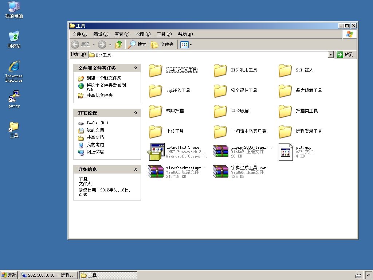Click the Forward arrow icon
Viewport: 373px width, 280px height.
[102, 44]
